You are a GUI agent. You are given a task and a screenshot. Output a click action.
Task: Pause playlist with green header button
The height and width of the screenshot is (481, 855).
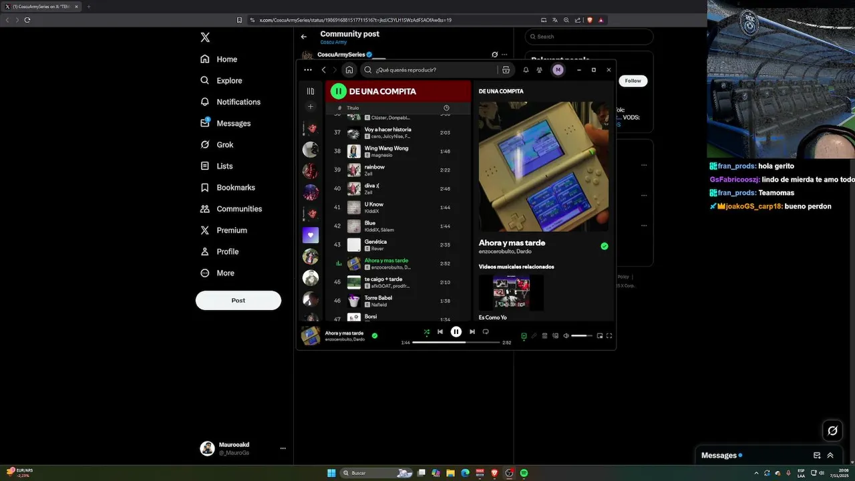(x=339, y=91)
